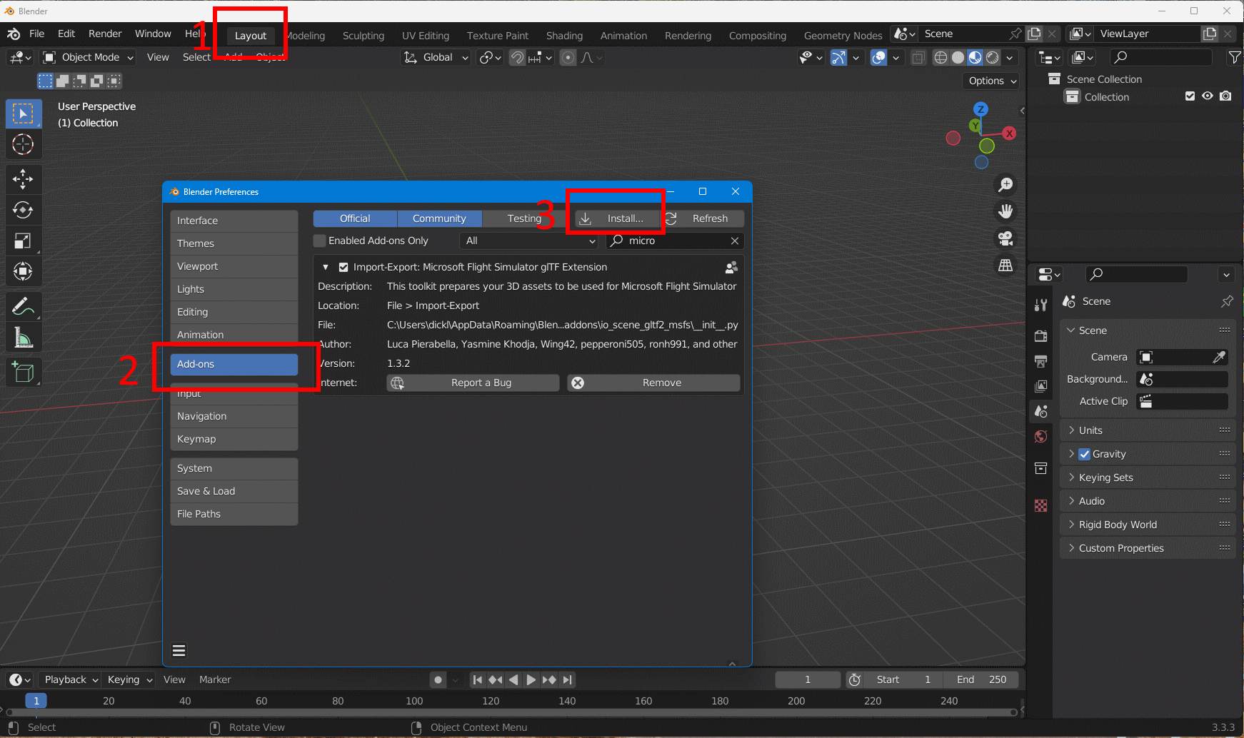Open the Render menu
This screenshot has width=1244, height=738.
point(105,34)
